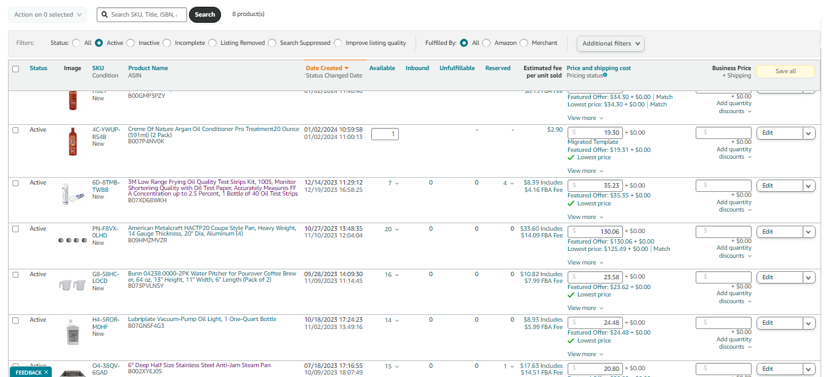Viewport: 828px width, 377px height.
Task: Click the Date Created sort arrow
Action: tap(347, 68)
